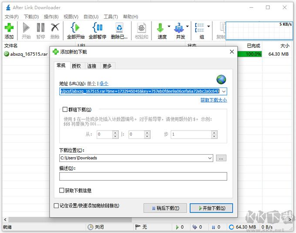This screenshot has width=296, height=233.
Task: Open the Help (帮助) menu
Action: [x=131, y=17]
